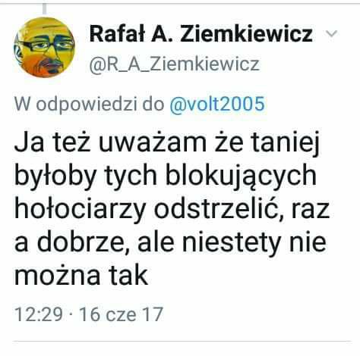Click the display name Rafał A. Ziemkiewicz

201,34
